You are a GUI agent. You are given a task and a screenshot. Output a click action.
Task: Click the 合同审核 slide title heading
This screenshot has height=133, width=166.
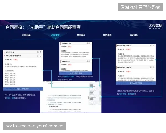pos(43,27)
